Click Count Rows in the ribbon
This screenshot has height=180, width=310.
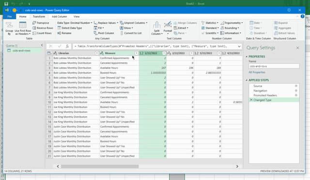[x=42, y=33]
